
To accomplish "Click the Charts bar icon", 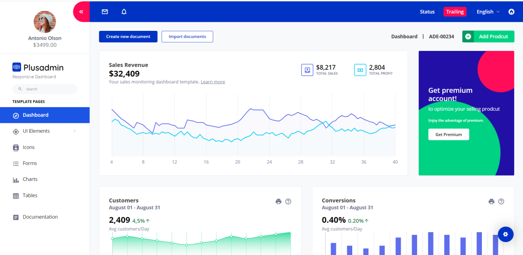I will [x=16, y=180].
